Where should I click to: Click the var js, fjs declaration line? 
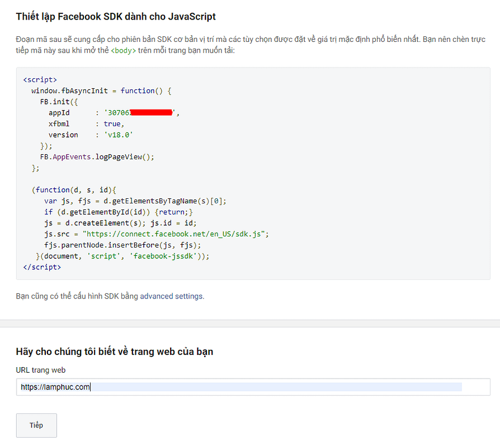pyautogui.click(x=135, y=201)
